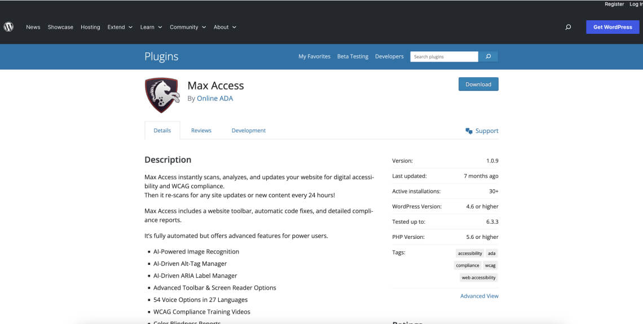Screen dimensions: 643x324
Task: Select the accessibility tag
Action: (469, 254)
